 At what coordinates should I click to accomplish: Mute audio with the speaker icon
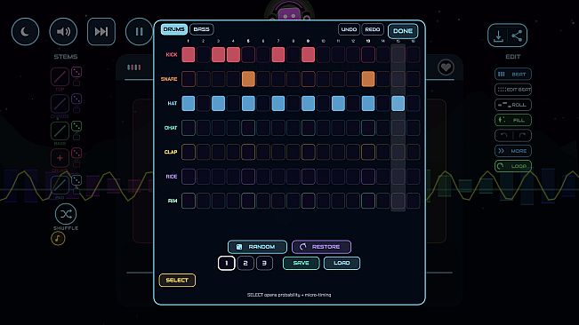pyautogui.click(x=63, y=32)
